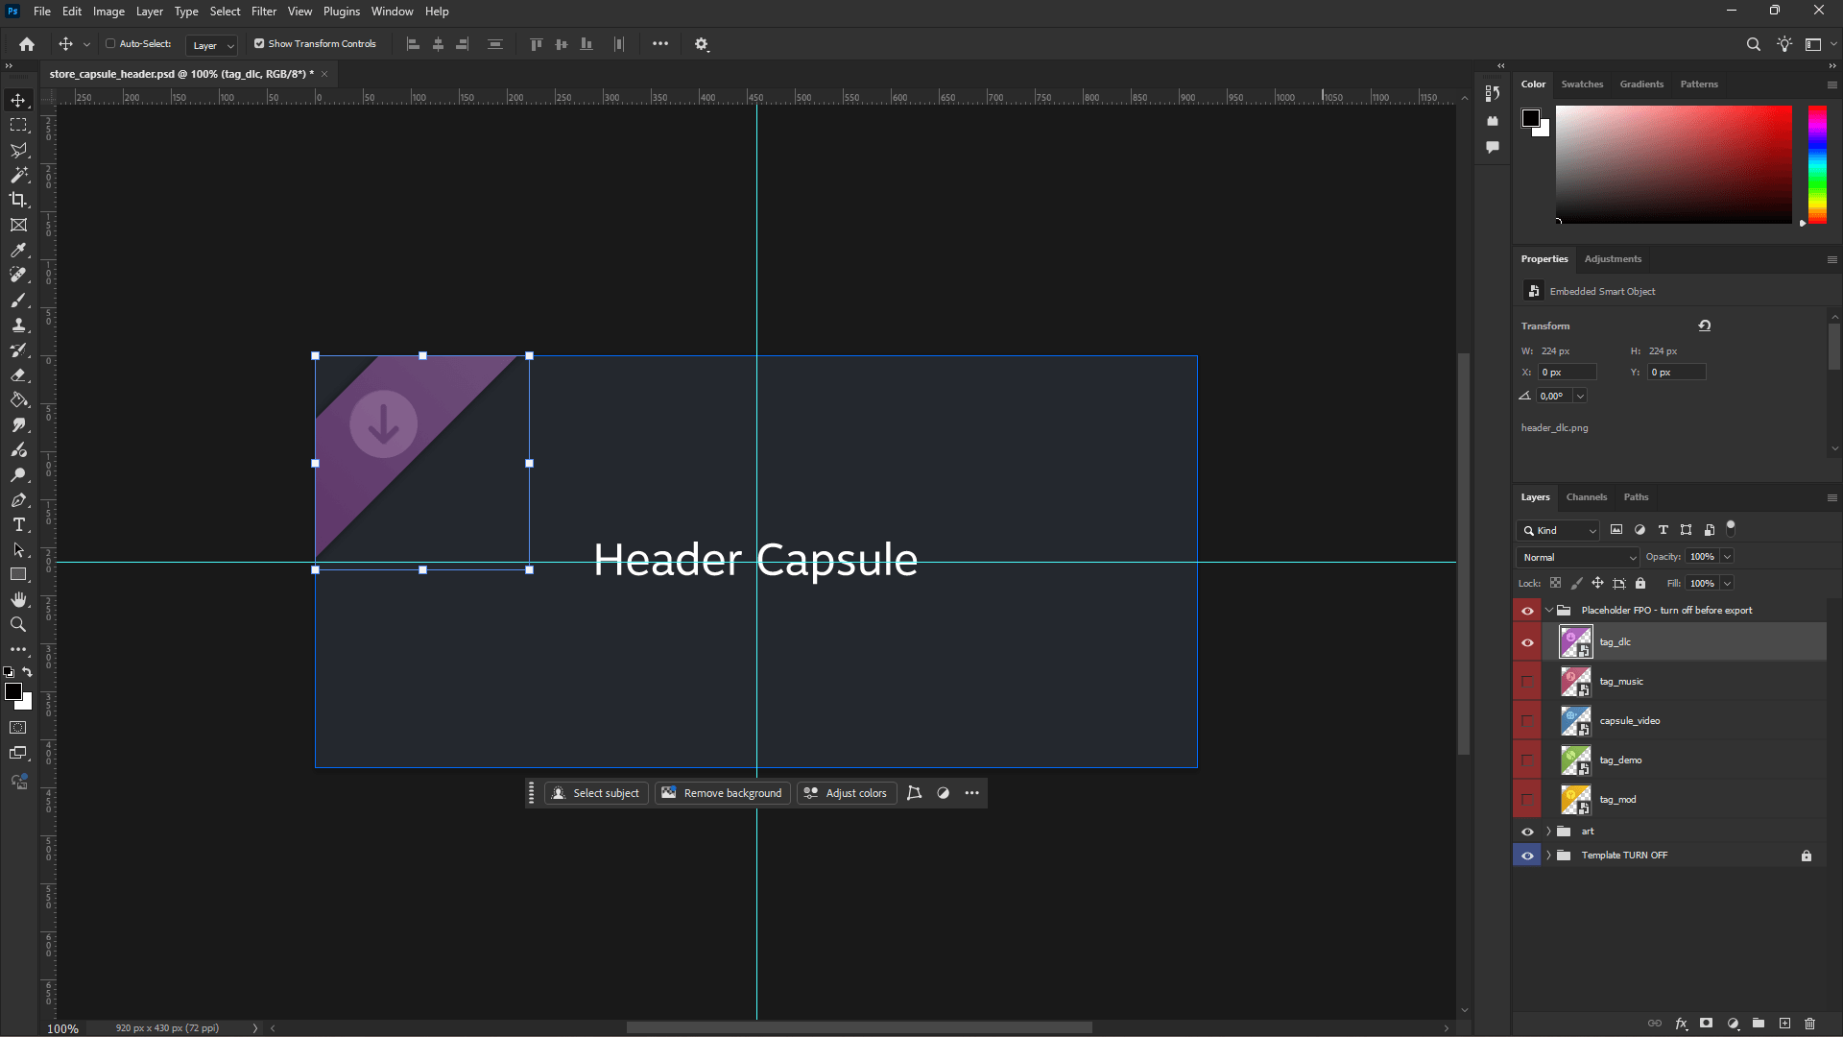The height and width of the screenshot is (1037, 1843).
Task: Open the Kind layer filter dropdown
Action: (1559, 530)
